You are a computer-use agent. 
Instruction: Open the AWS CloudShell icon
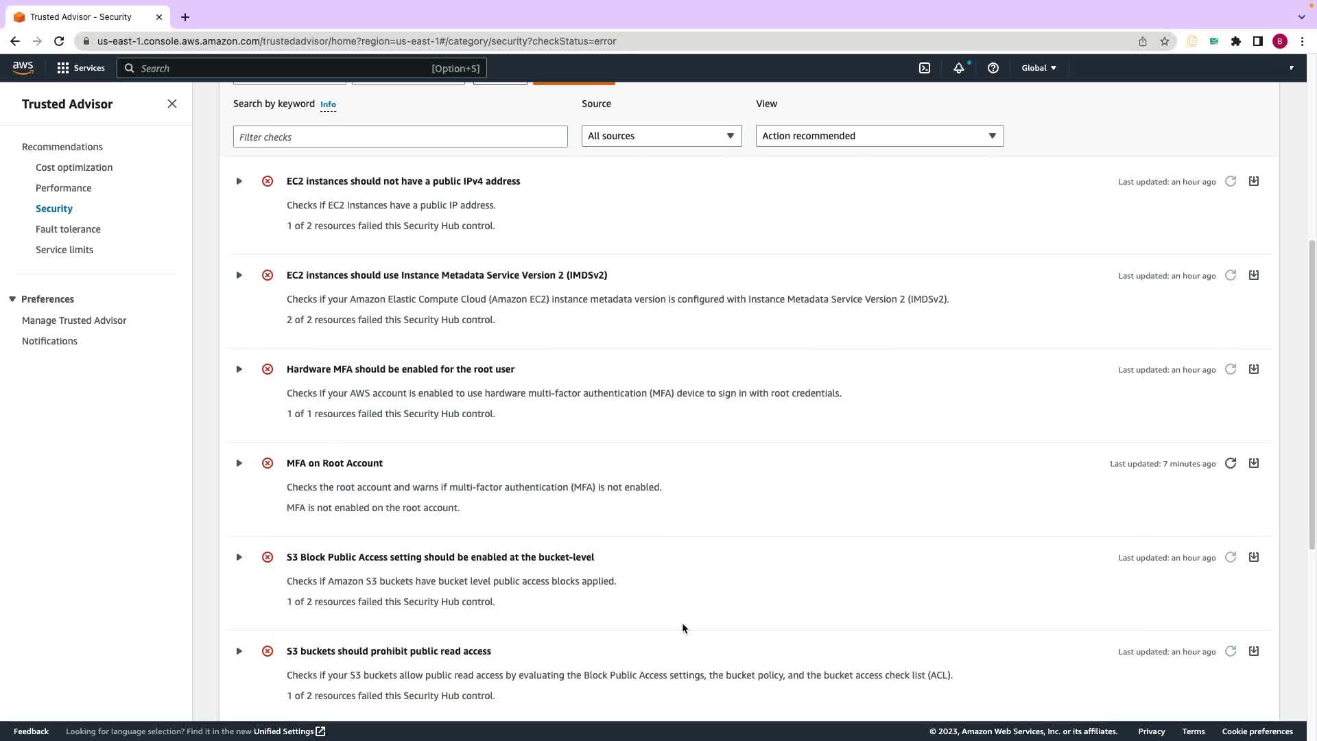(925, 68)
